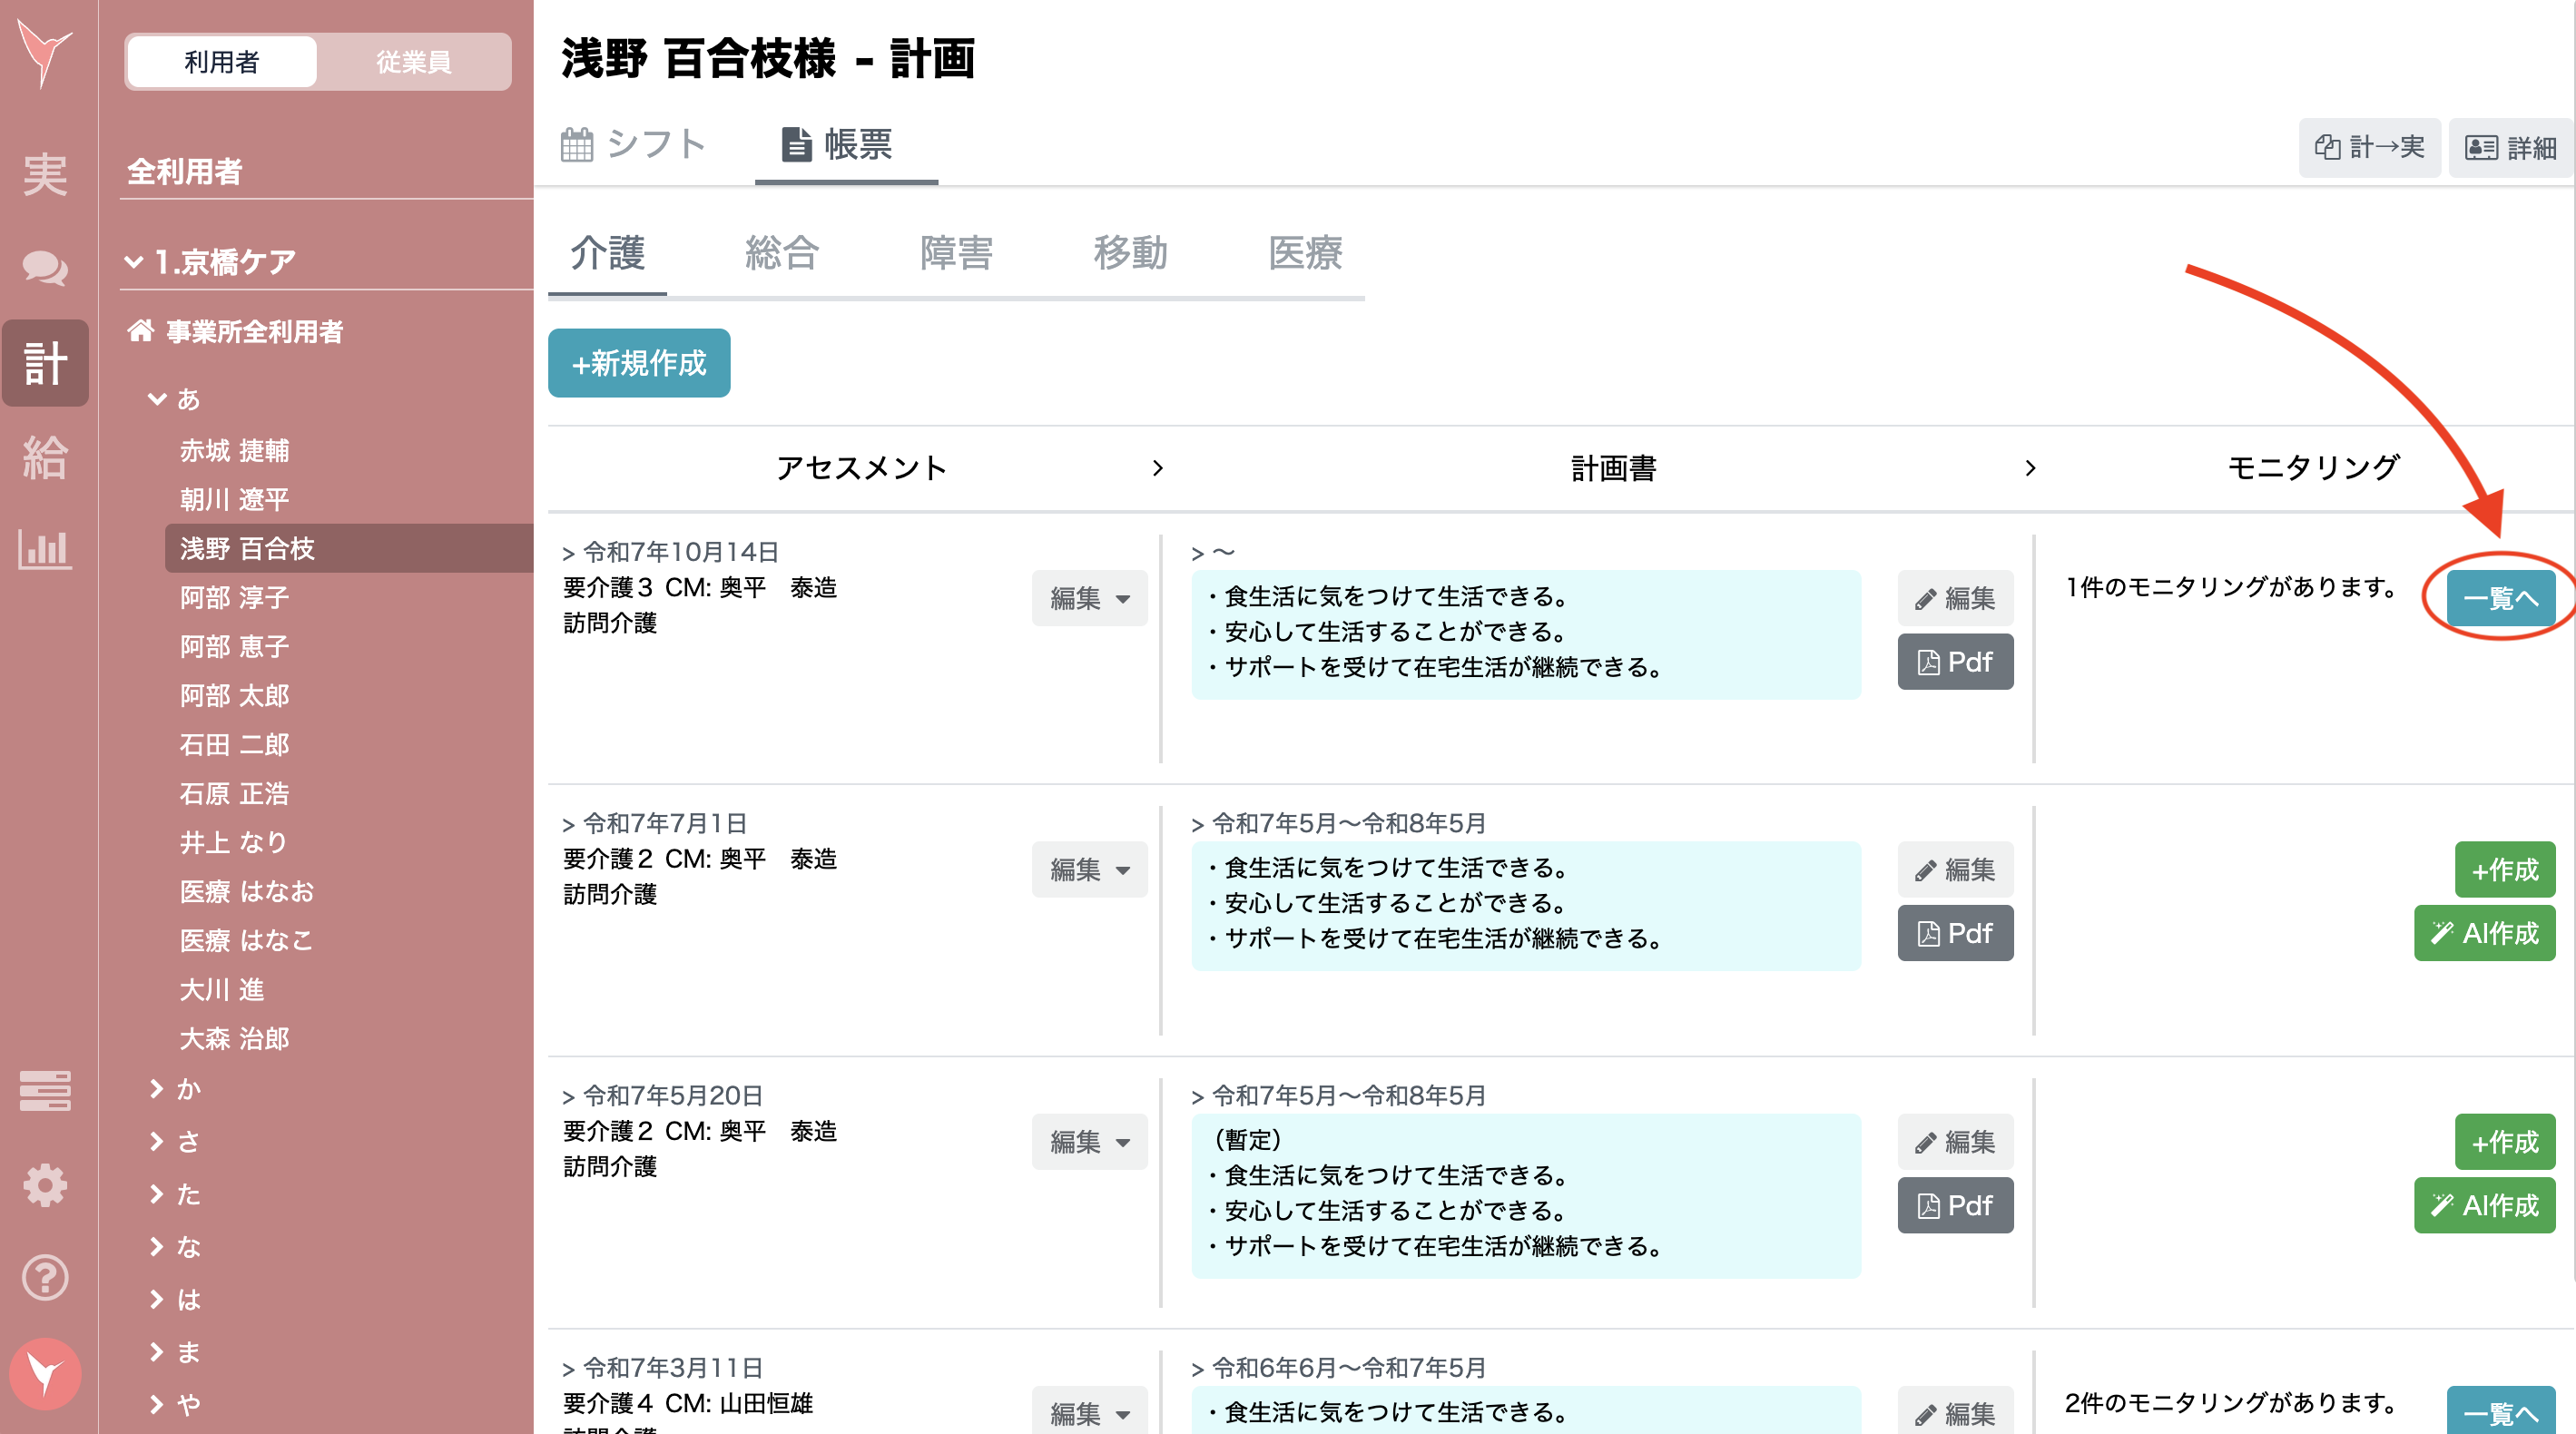Click the server list icon in the sidebar
Image resolution: width=2576 pixels, height=1434 pixels.
click(x=45, y=1091)
